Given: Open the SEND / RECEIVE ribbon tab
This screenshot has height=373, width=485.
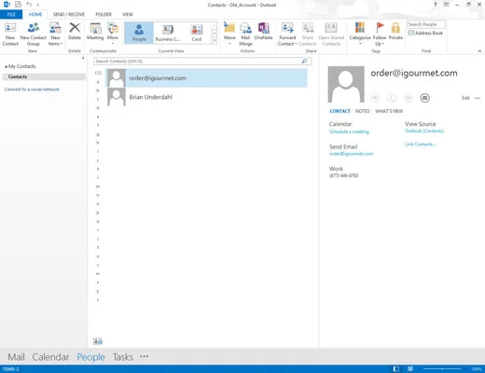Looking at the screenshot, I should click(69, 14).
